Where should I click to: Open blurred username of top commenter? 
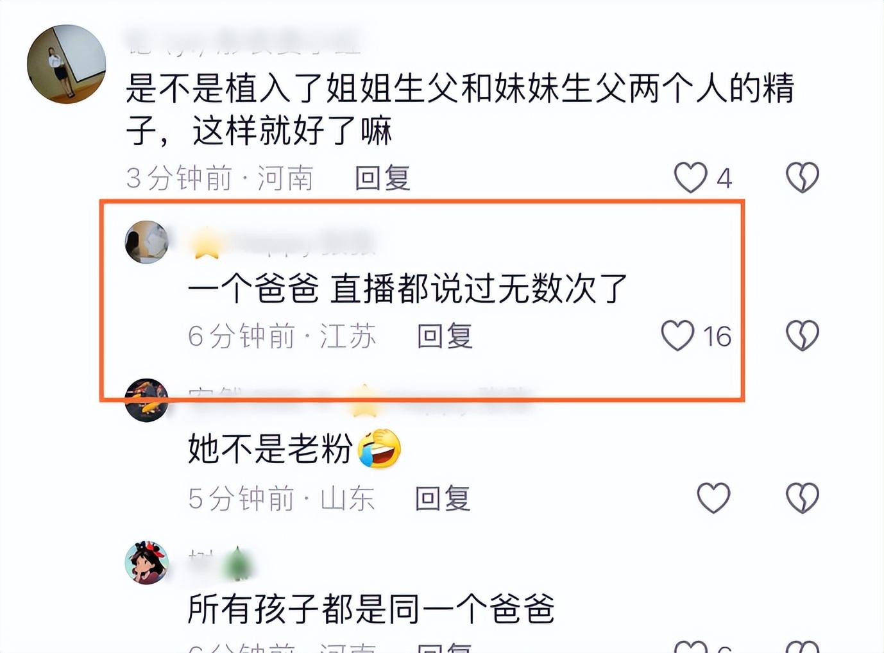(244, 44)
